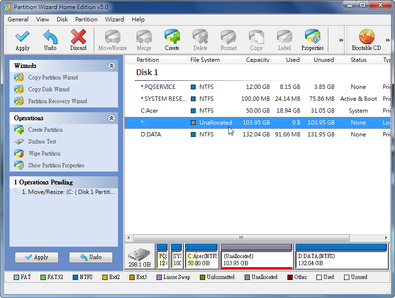This screenshot has height=298, width=395.
Task: Select the Unallocated 103.95 GB row
Action: (257, 123)
